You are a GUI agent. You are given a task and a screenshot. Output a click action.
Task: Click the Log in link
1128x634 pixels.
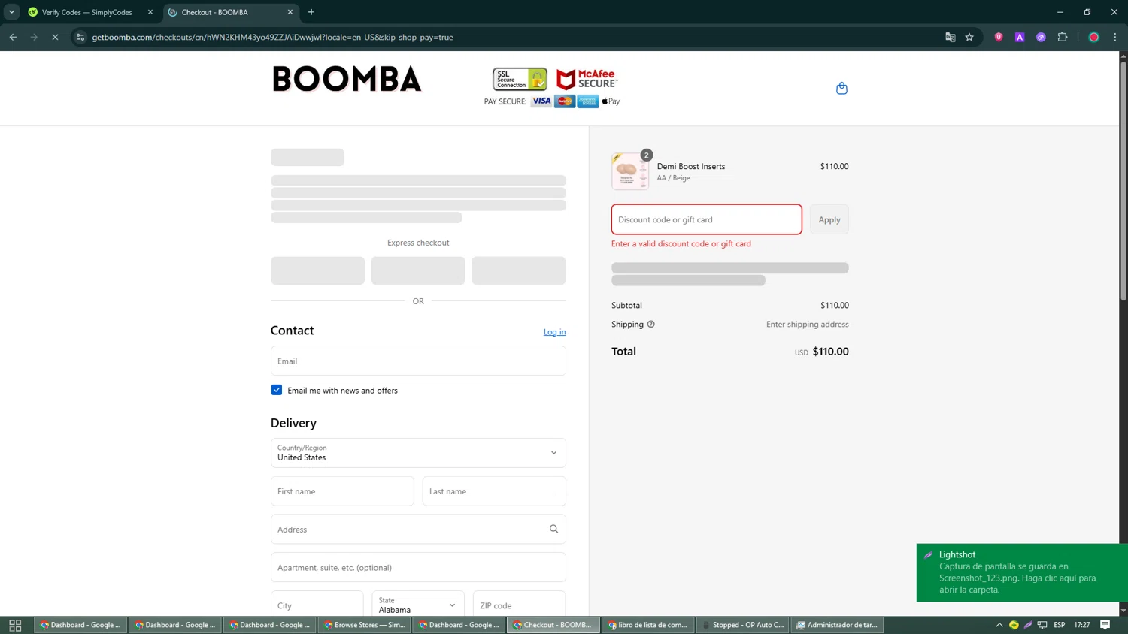click(x=554, y=332)
